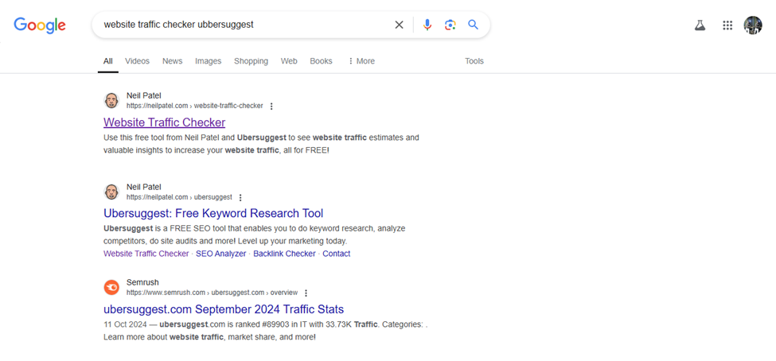Screen dimensions: 776x361
Task: Open three-dot menu beside the semrush.com URL
Action: [306, 293]
